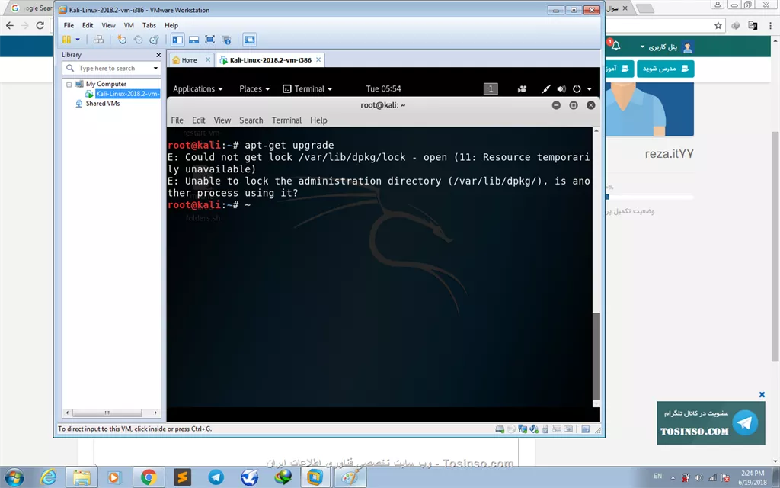Click CD/DVD device icon in VMware status bar
The height and width of the screenshot is (488, 780).
click(x=511, y=429)
